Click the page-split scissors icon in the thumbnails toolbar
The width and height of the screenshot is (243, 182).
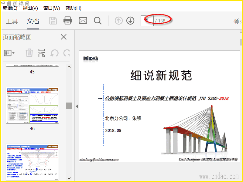click(42, 53)
